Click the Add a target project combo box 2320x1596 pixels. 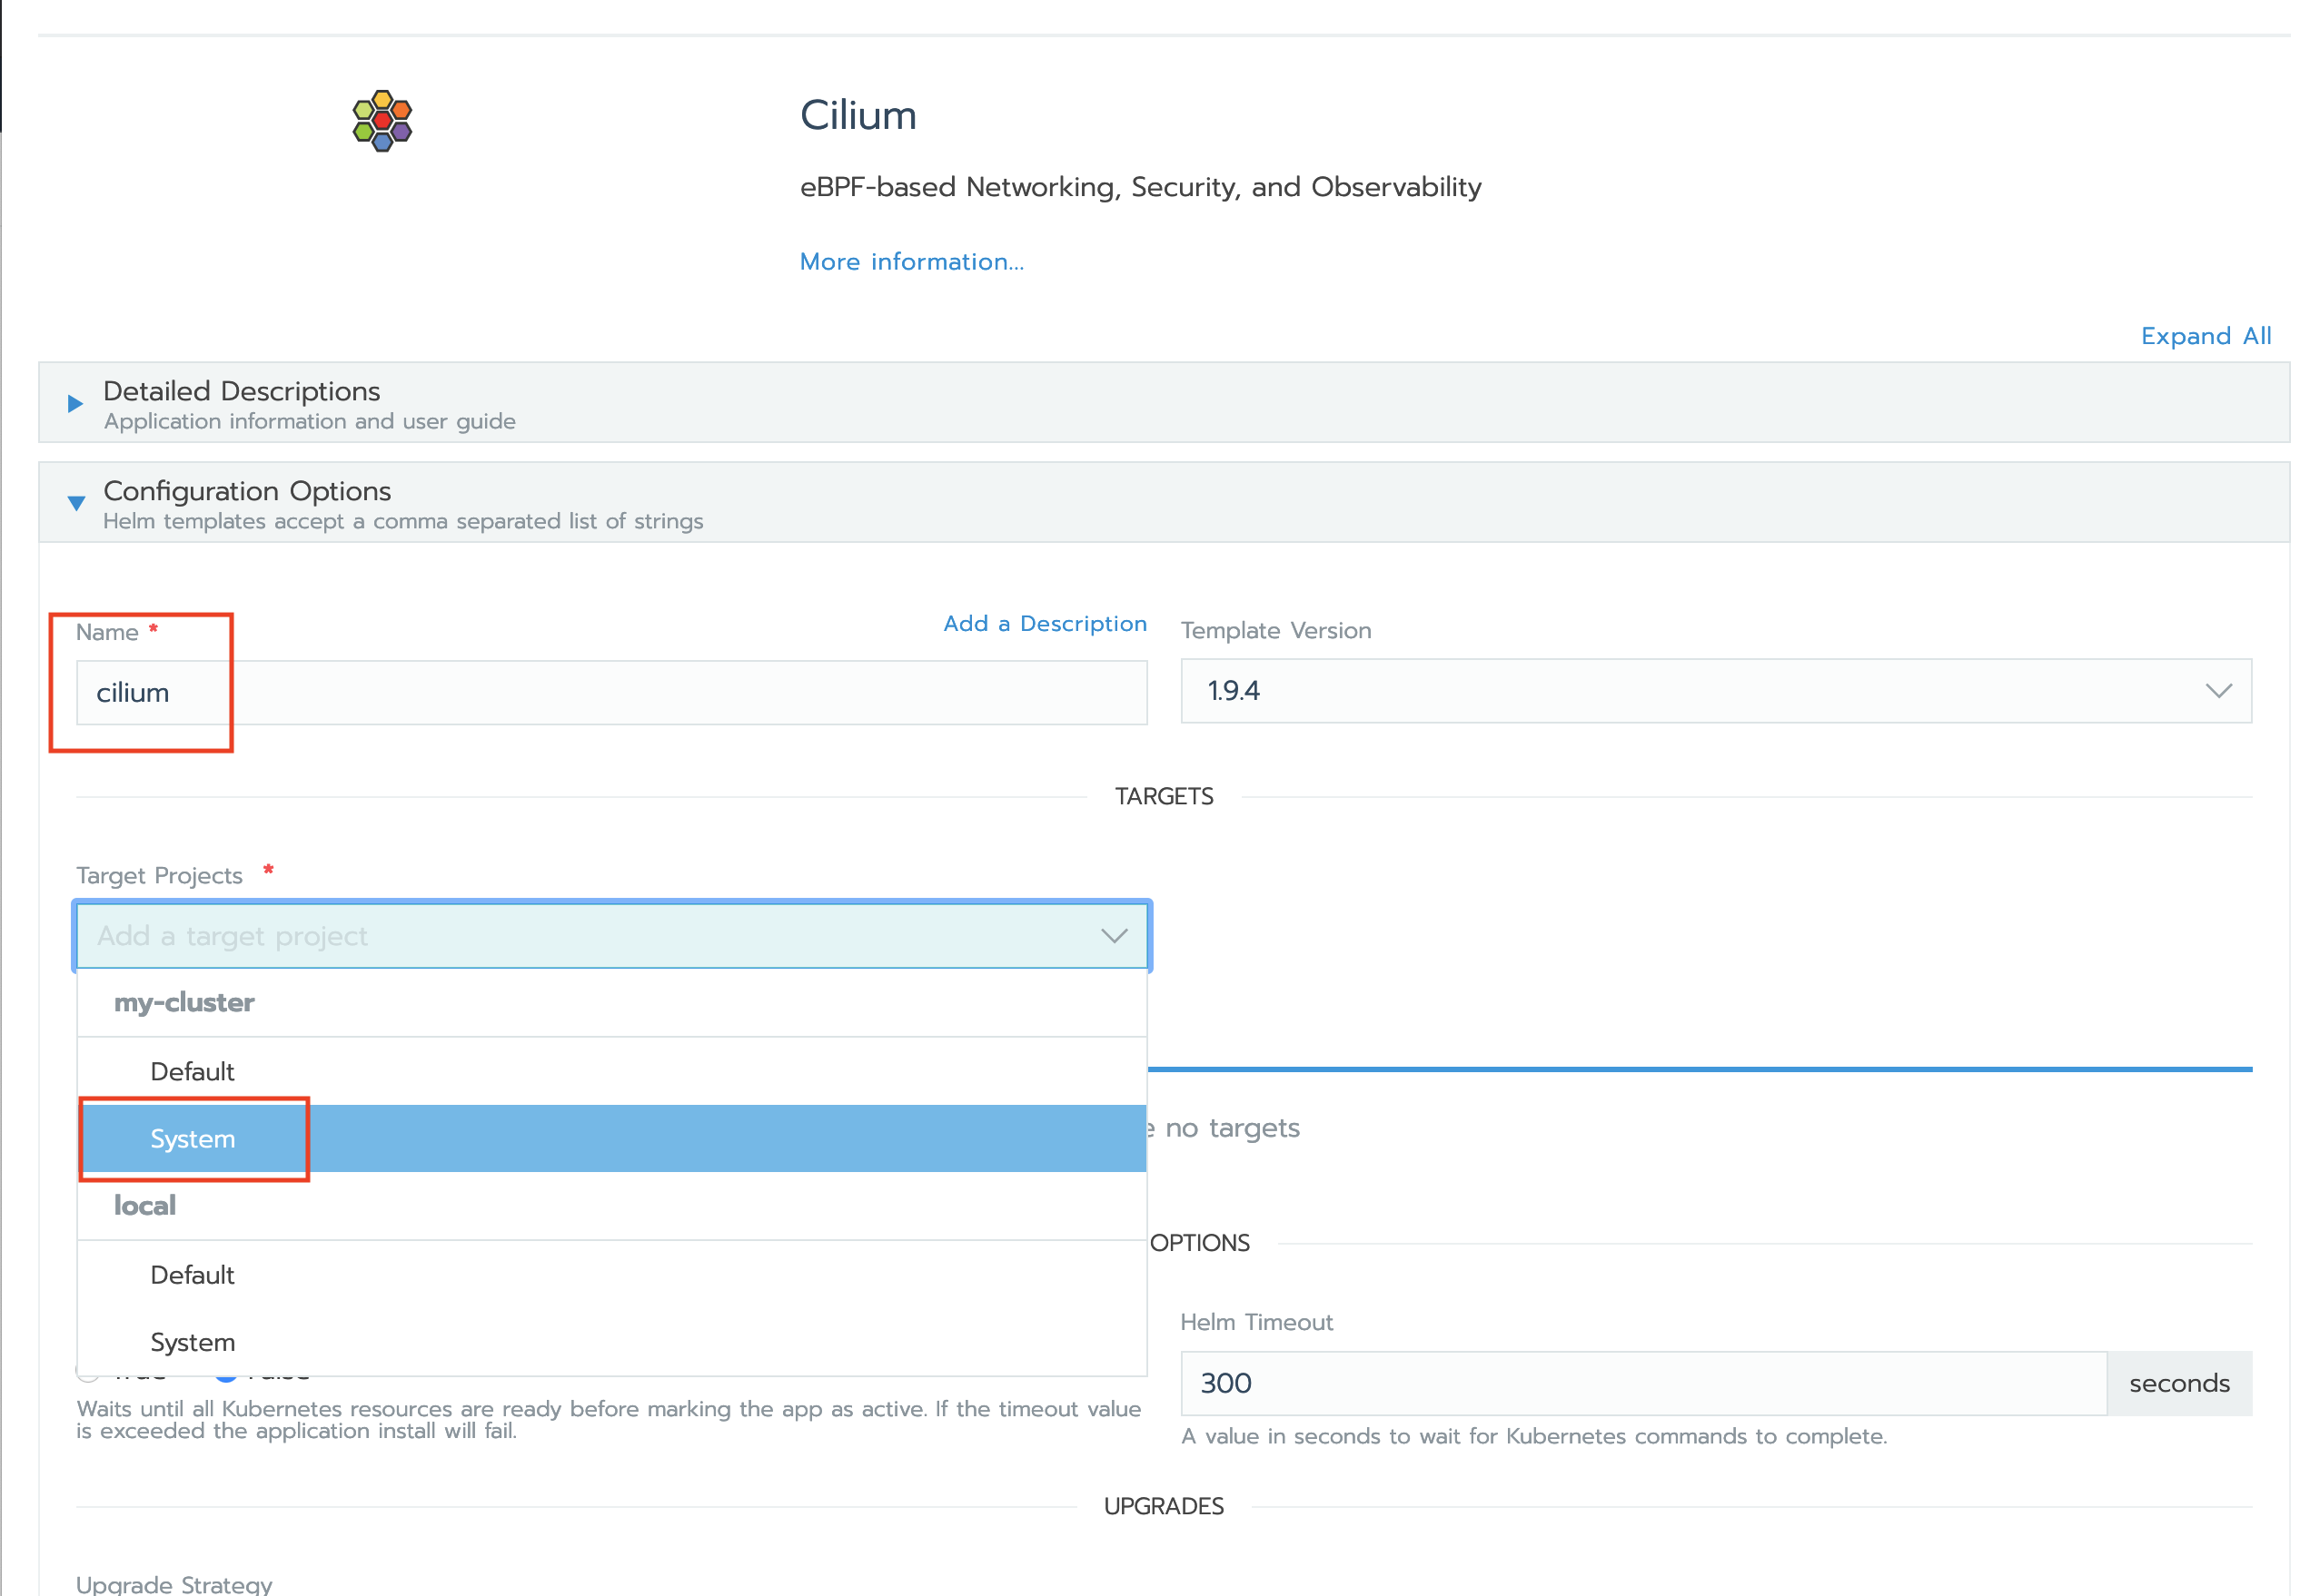click(611, 936)
